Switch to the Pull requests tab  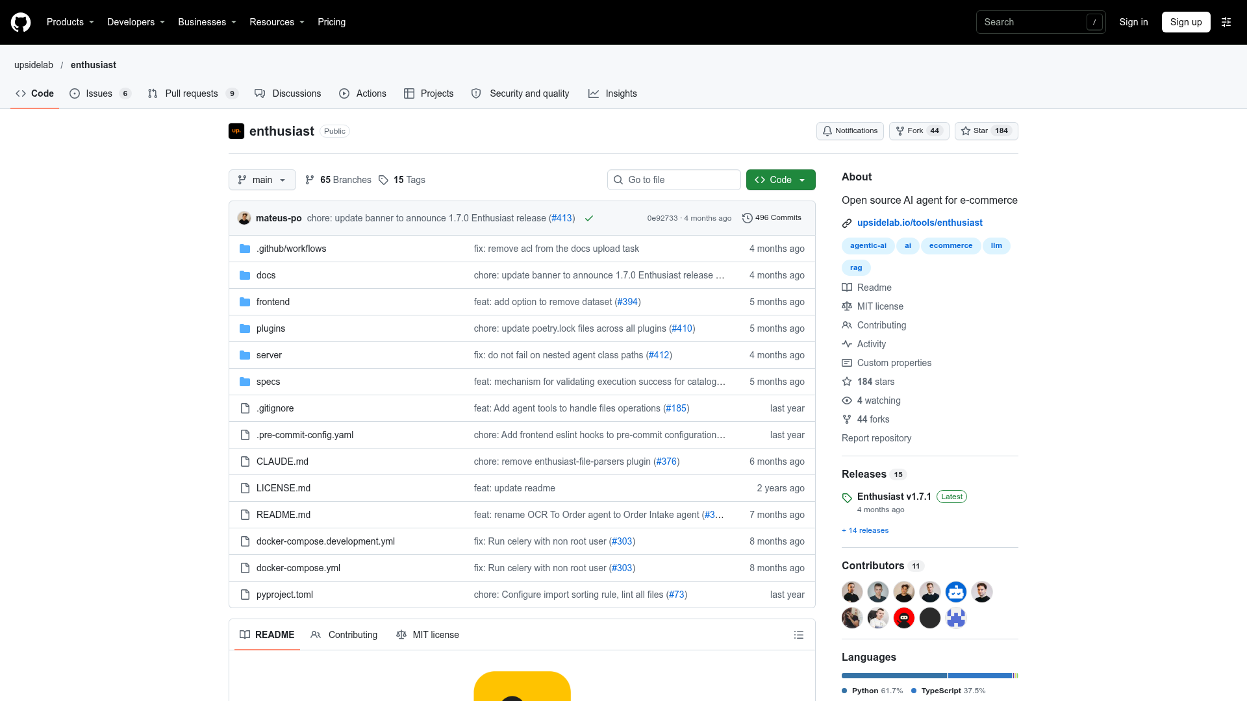193,93
